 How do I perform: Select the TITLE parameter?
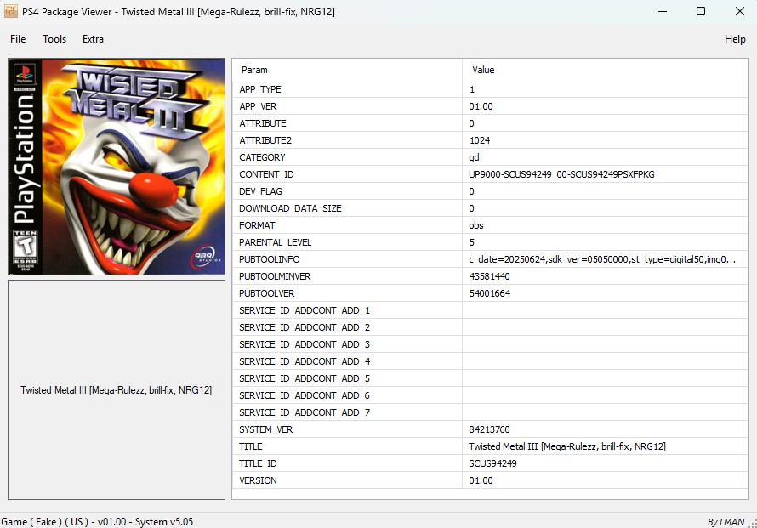point(251,446)
